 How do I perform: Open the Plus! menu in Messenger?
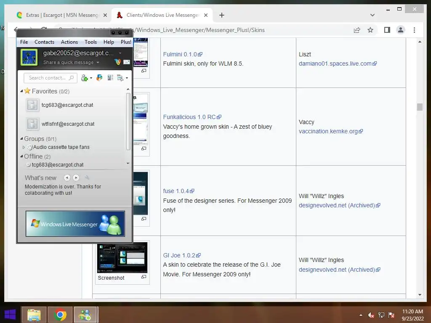[126, 42]
